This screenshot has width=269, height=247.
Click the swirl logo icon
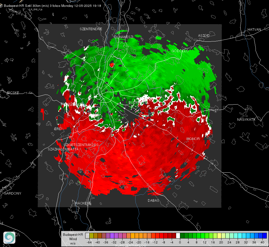[x=9, y=238]
